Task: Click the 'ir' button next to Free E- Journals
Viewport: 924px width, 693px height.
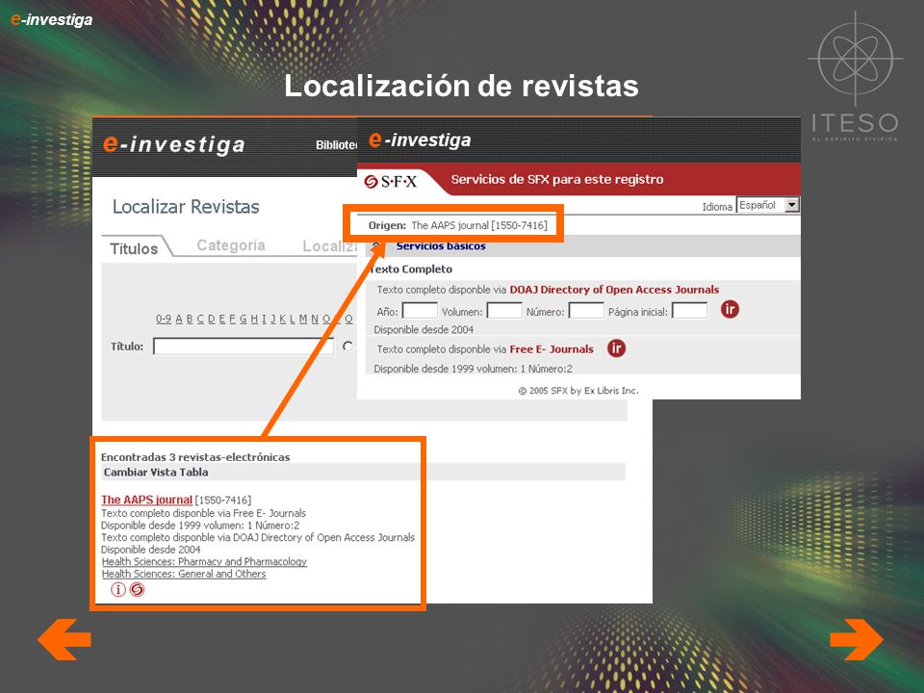Action: pos(616,348)
